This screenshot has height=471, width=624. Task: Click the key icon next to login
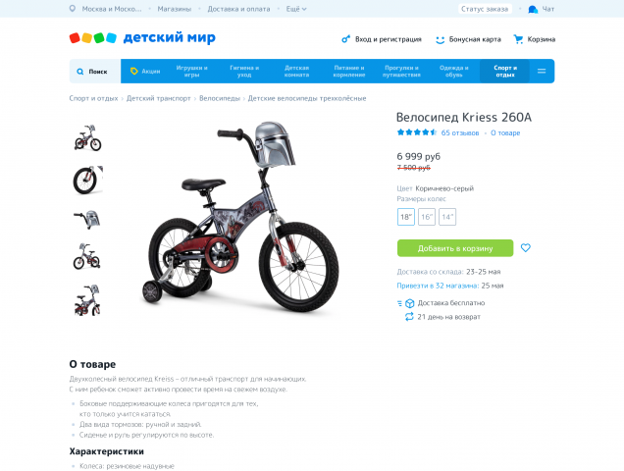(345, 39)
